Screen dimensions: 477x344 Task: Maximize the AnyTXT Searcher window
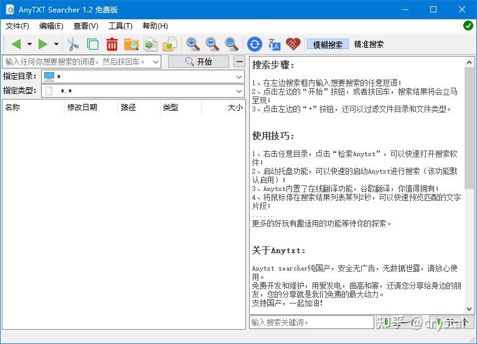[433, 9]
